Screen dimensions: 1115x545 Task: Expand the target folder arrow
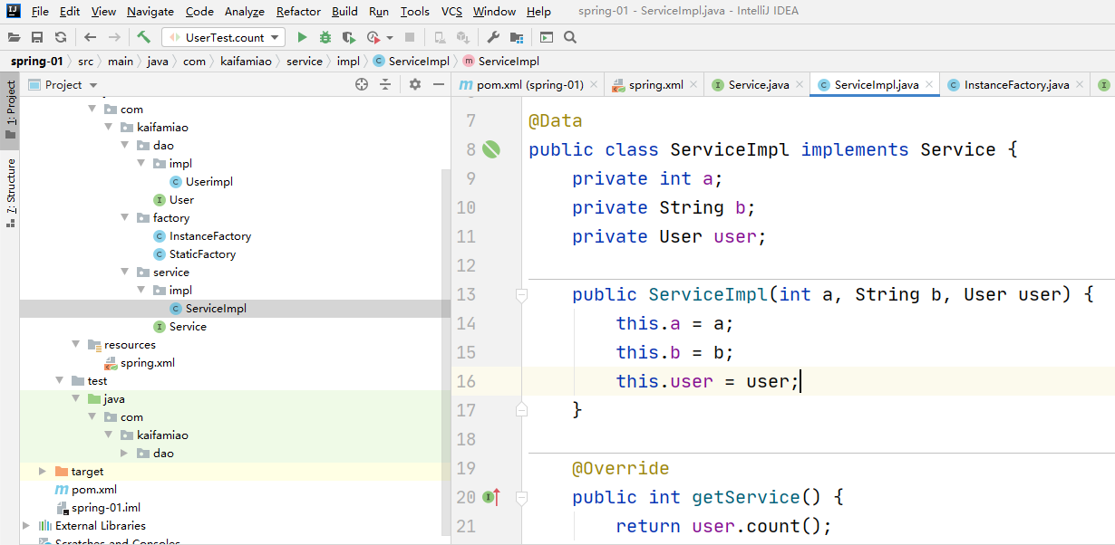click(43, 472)
